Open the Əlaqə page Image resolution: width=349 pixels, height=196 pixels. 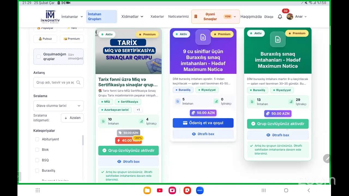[269, 17]
